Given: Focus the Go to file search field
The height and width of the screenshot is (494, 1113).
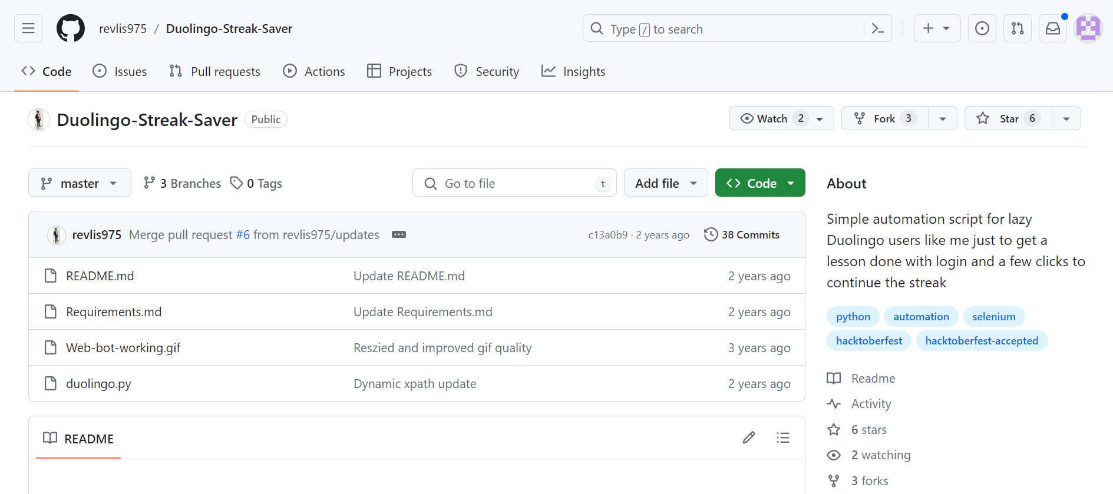Looking at the screenshot, I should click(514, 183).
